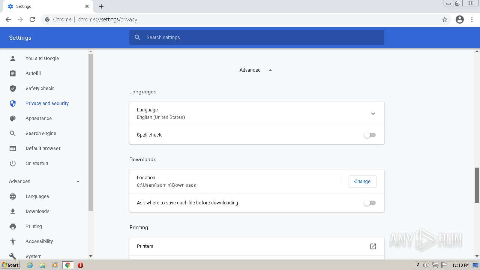The height and width of the screenshot is (270, 480).
Task: Click the sidebar scrollbar thumb
Action: tap(90, 132)
